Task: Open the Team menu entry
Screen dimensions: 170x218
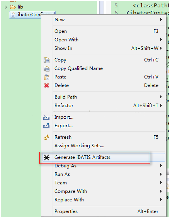Action: click(103, 183)
